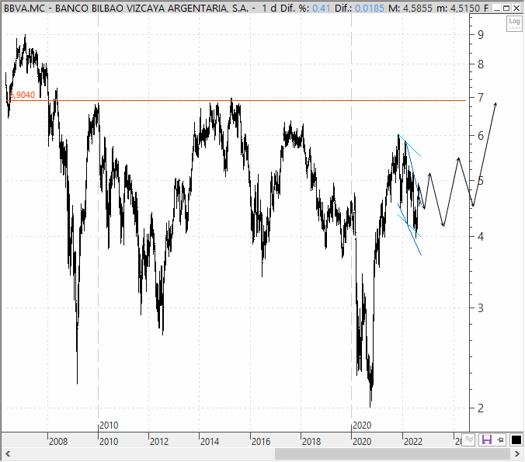This screenshot has width=525, height=462.
Task: Click the Dif.: 0,0185 value
Action: pos(360,8)
